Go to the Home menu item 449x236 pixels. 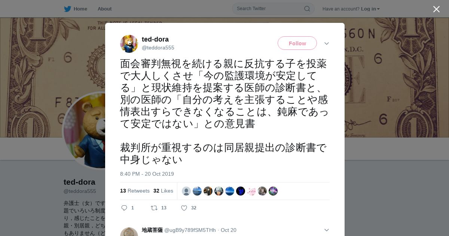click(x=80, y=9)
